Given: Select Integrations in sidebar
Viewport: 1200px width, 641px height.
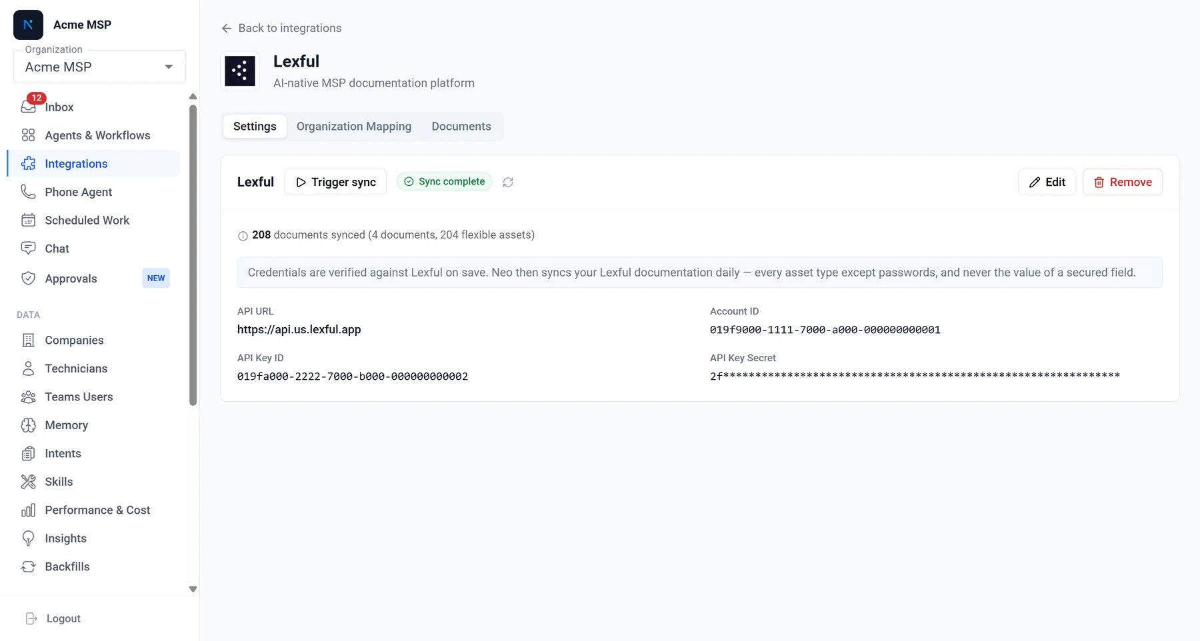Looking at the screenshot, I should (93, 163).
